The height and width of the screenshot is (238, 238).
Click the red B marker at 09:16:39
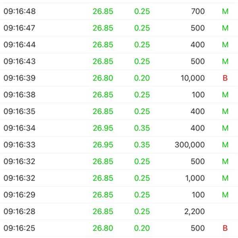(225, 78)
